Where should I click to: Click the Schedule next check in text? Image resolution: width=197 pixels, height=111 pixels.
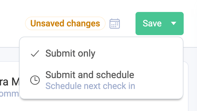click(x=90, y=86)
